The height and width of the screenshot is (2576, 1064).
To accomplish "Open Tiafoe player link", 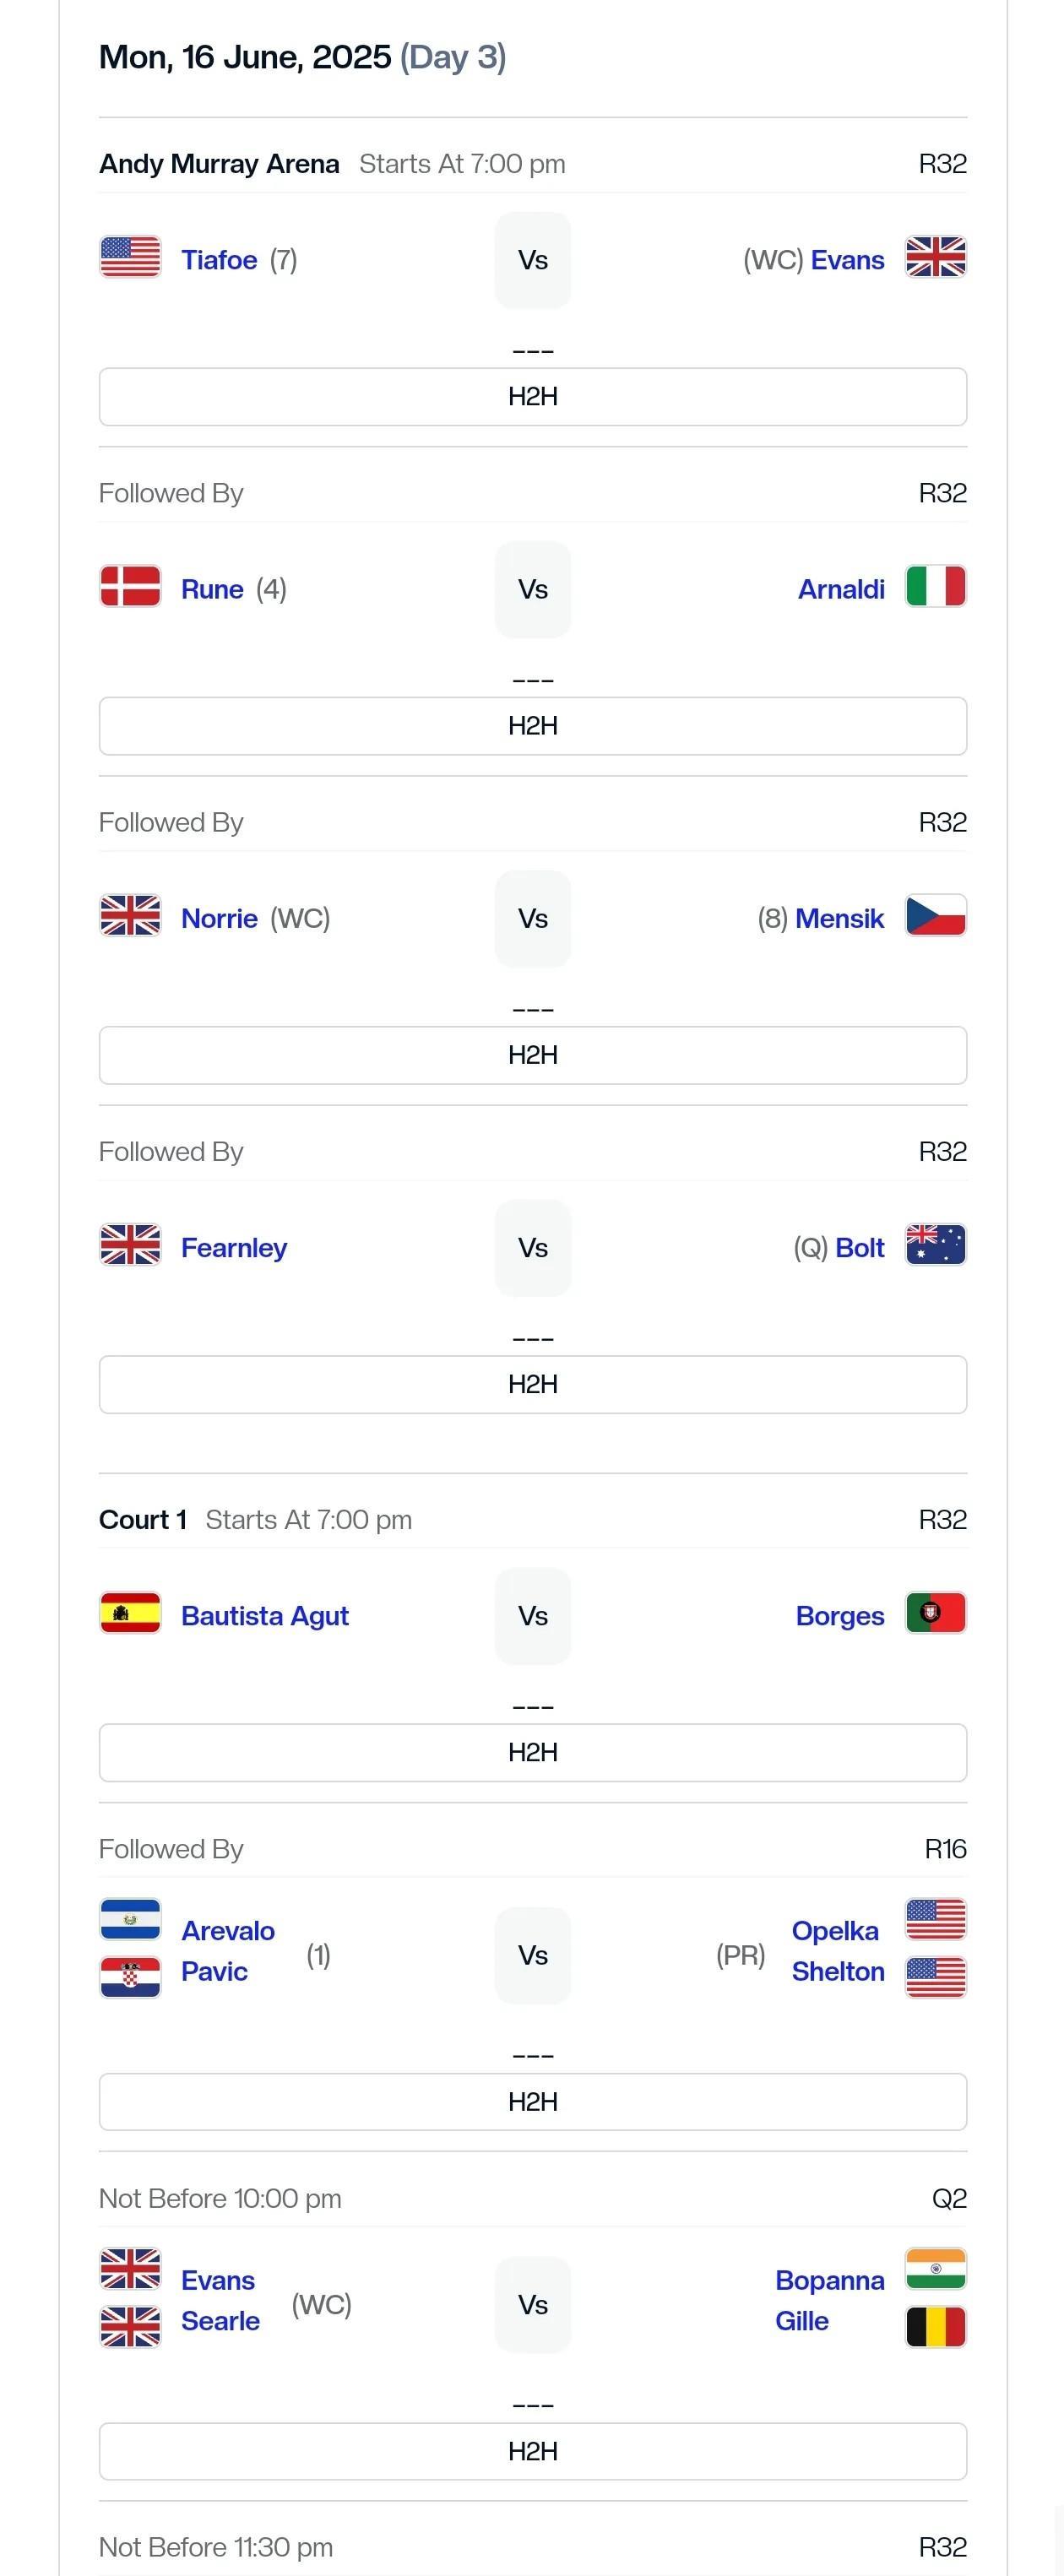I will click(x=219, y=260).
